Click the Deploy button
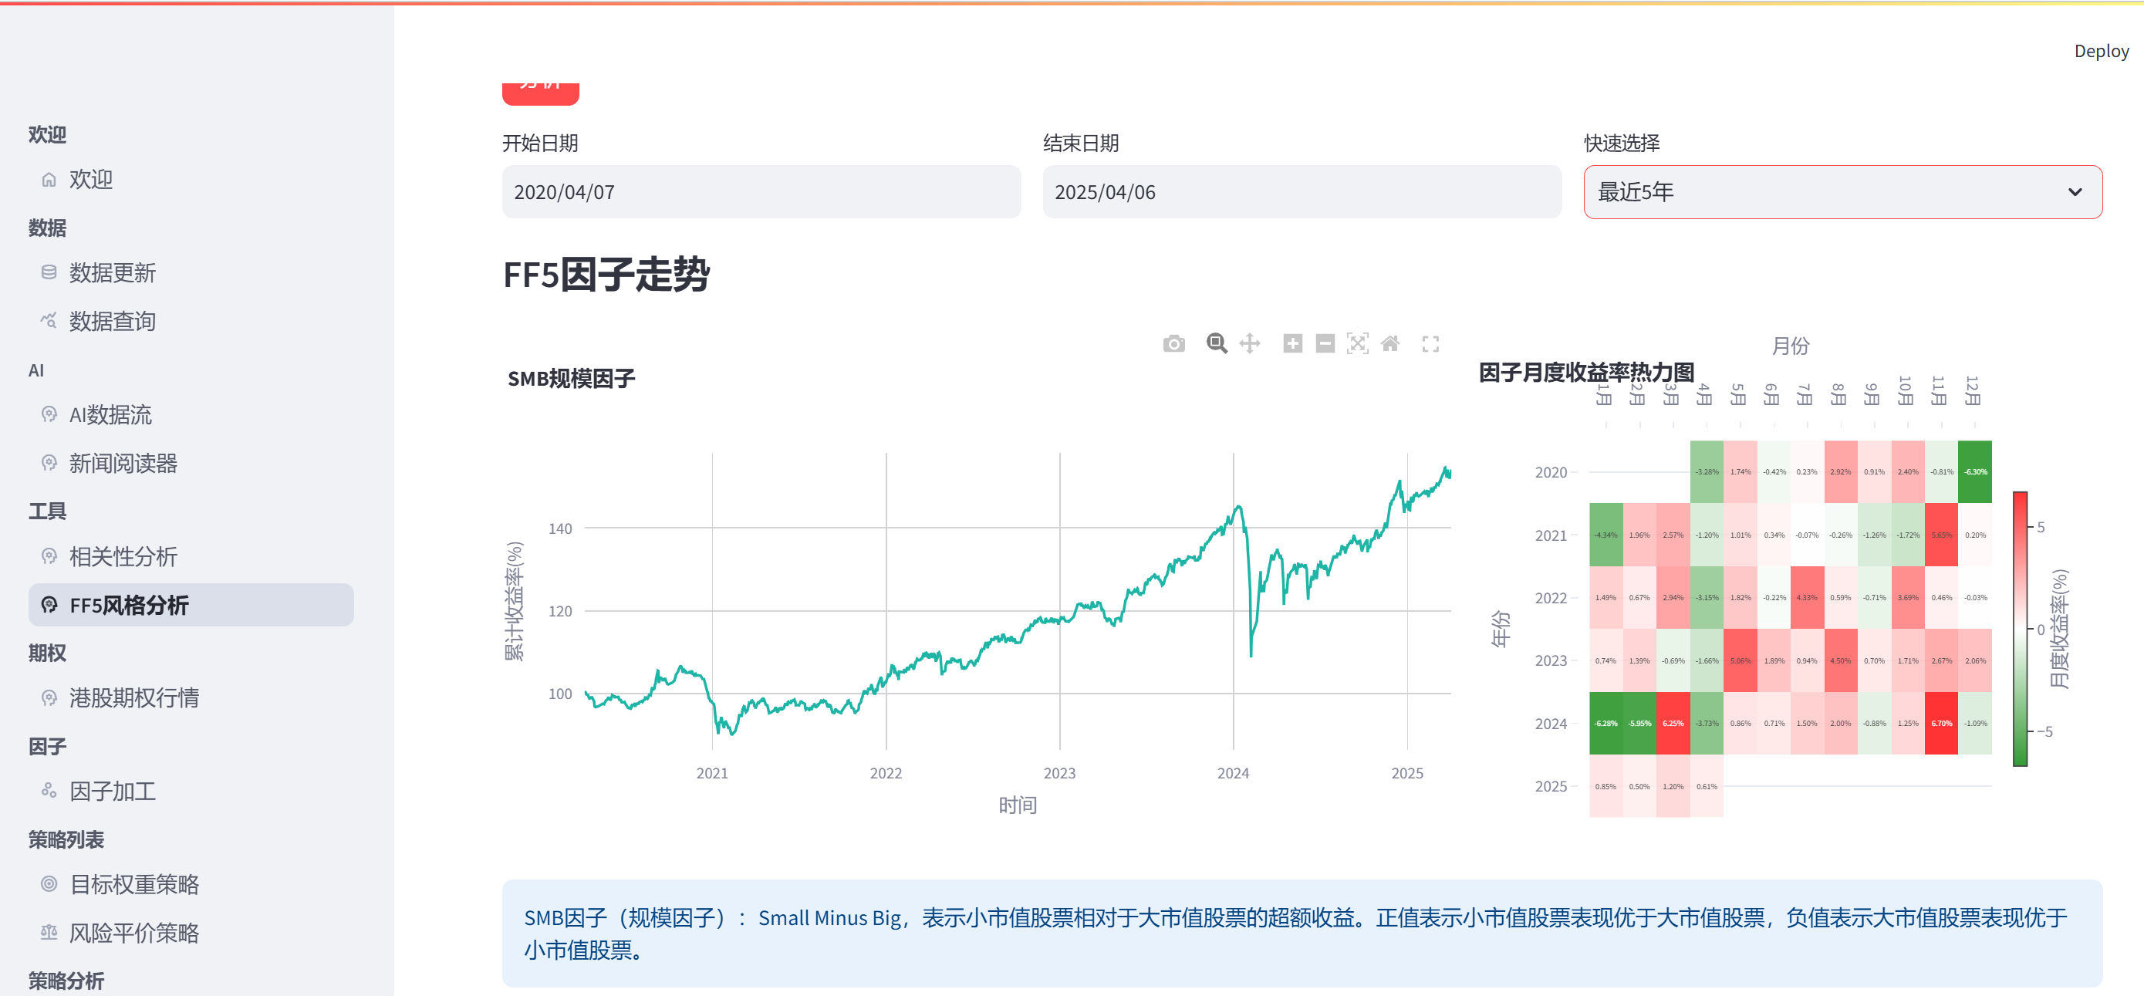This screenshot has height=996, width=2144. 2101,52
